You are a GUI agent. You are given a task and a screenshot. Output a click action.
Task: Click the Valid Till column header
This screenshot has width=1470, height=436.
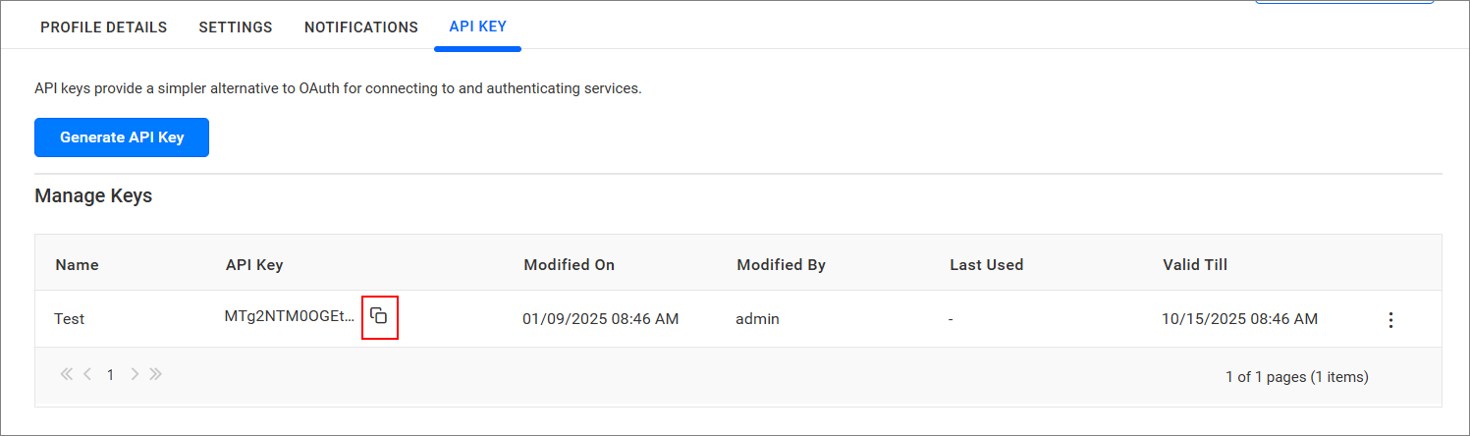(x=1195, y=264)
